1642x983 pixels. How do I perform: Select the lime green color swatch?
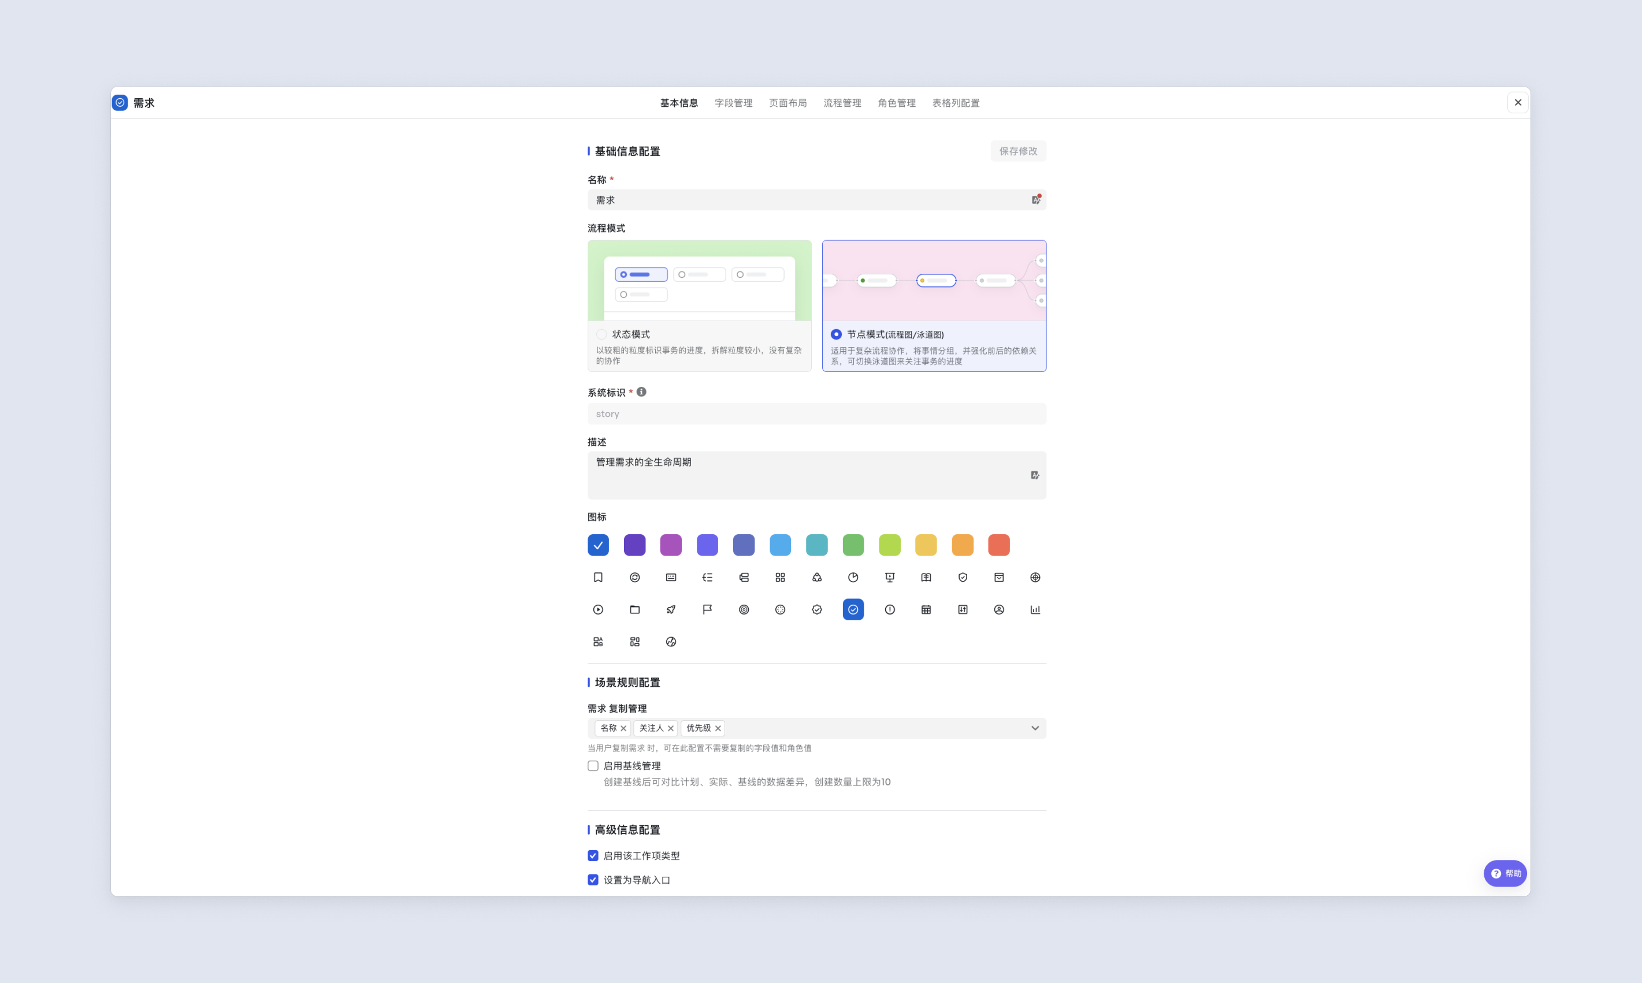pyautogui.click(x=889, y=545)
